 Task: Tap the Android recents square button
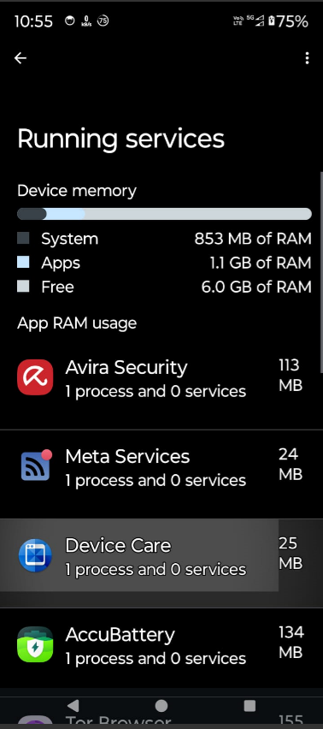pyautogui.click(x=250, y=706)
